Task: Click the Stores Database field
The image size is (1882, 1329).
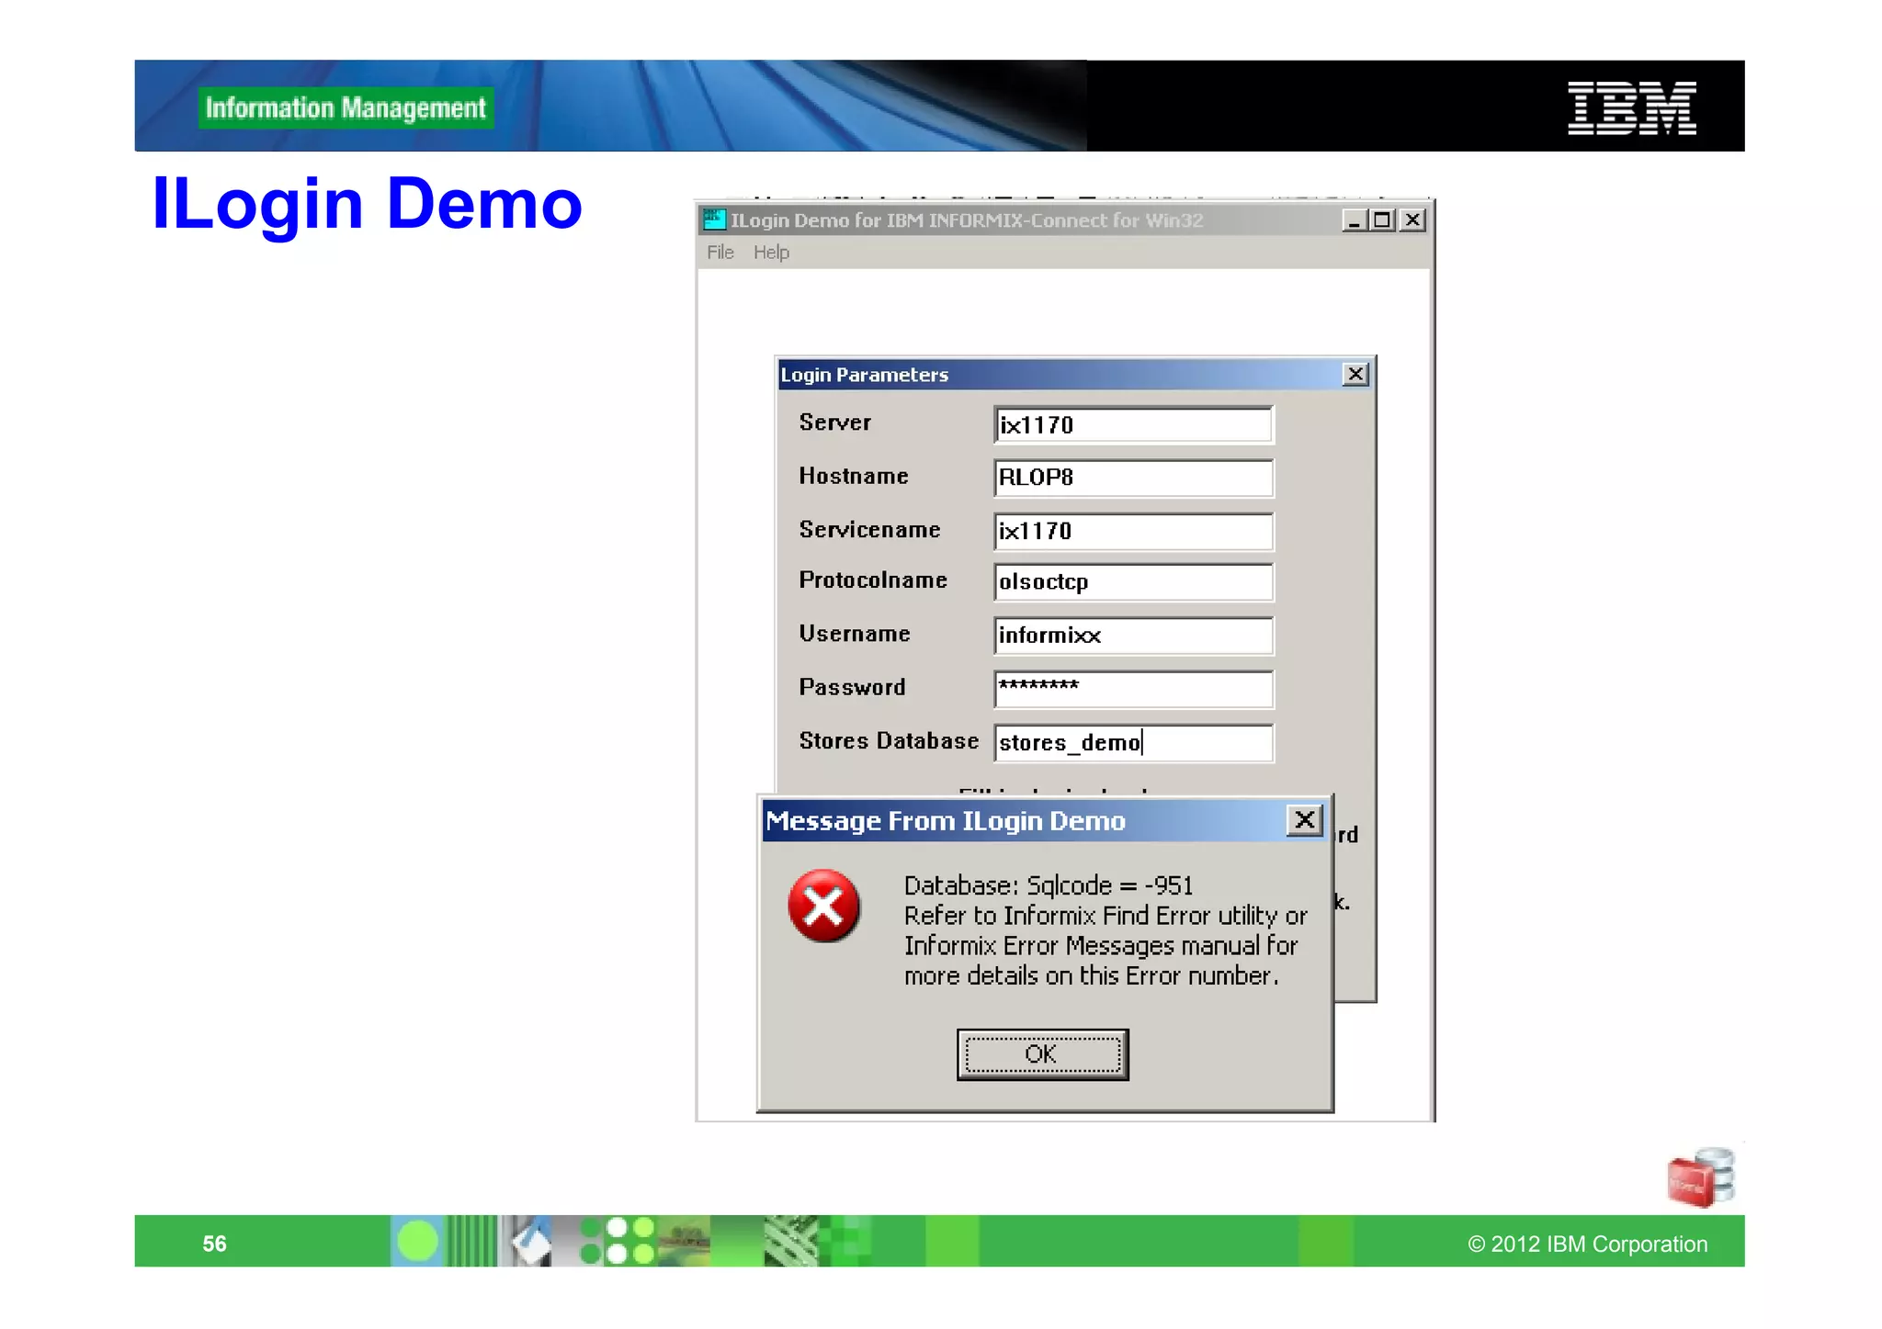Action: click(1134, 743)
